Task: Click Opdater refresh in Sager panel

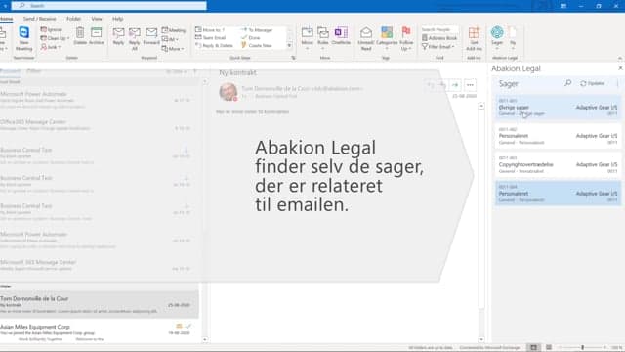Action: click(593, 83)
